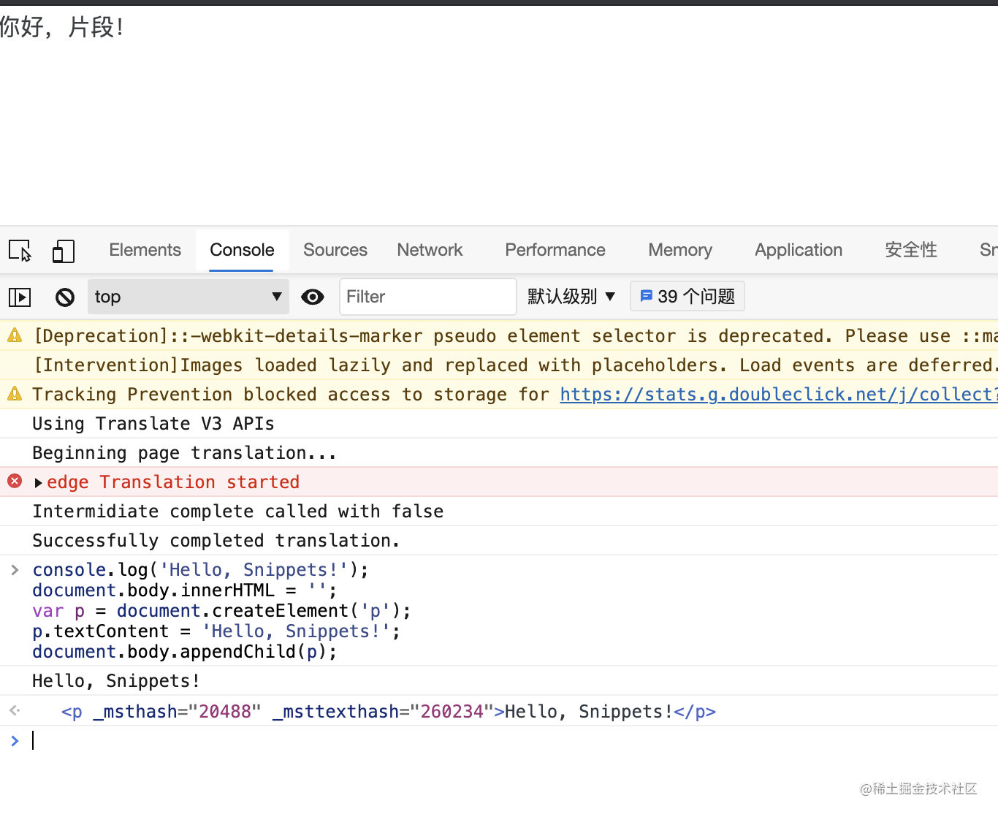998x817 pixels.
Task: Switch to the Network tab
Action: (x=430, y=250)
